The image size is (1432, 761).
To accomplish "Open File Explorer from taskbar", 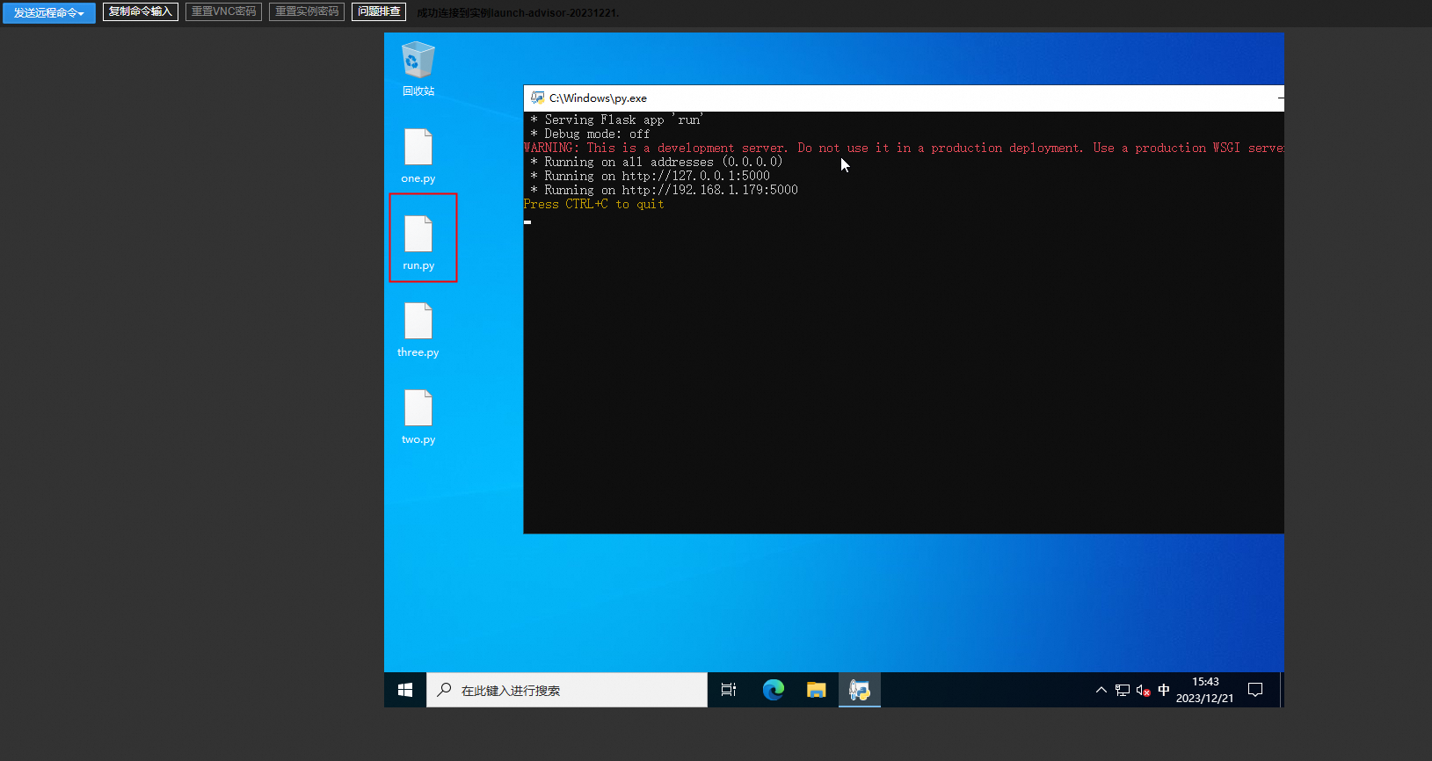I will (x=817, y=690).
